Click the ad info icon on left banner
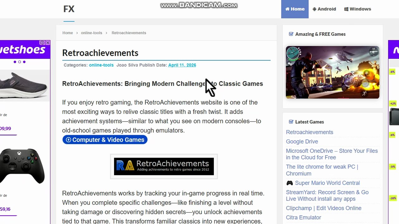Viewport: 399px width, 224px height. tap(42, 43)
